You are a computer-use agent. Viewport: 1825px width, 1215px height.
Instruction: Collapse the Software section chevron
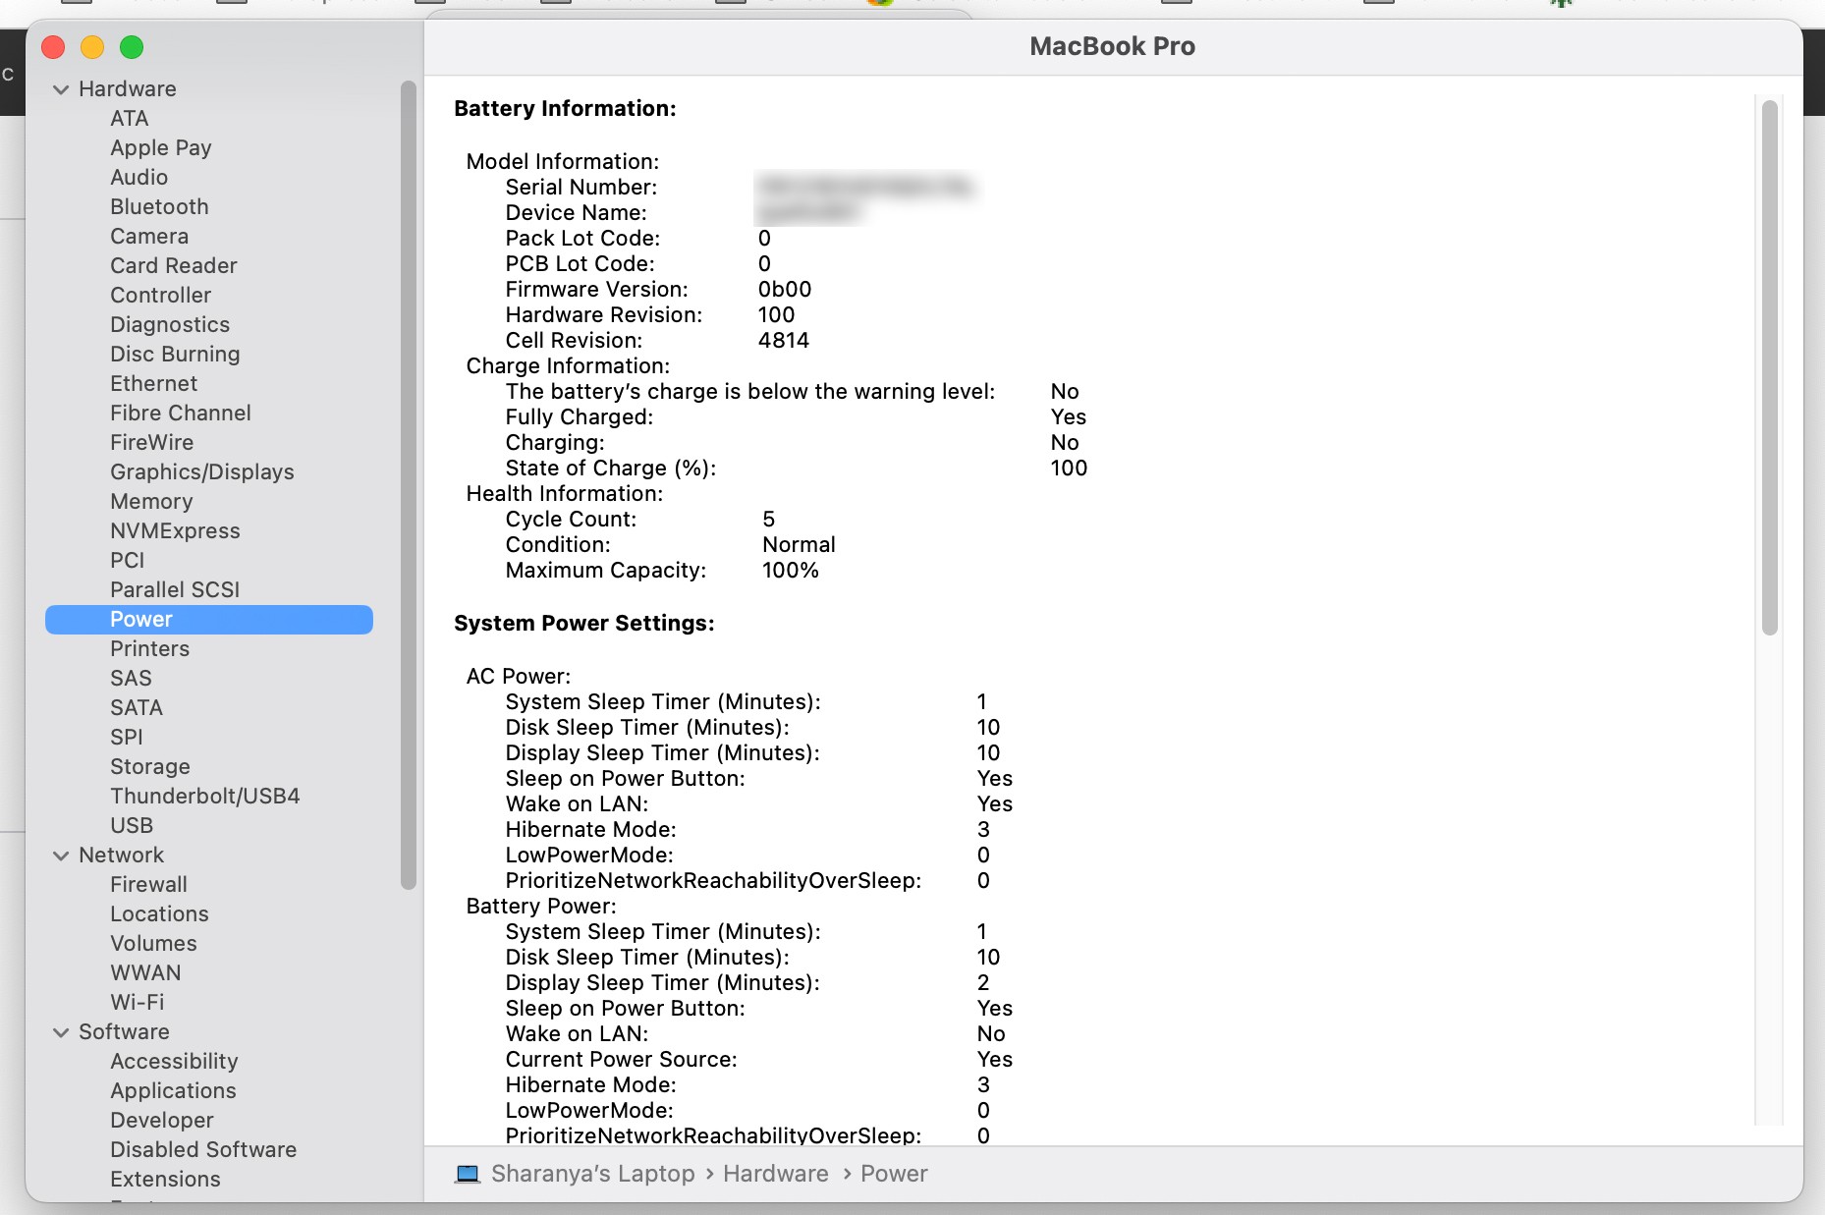[x=61, y=1032]
